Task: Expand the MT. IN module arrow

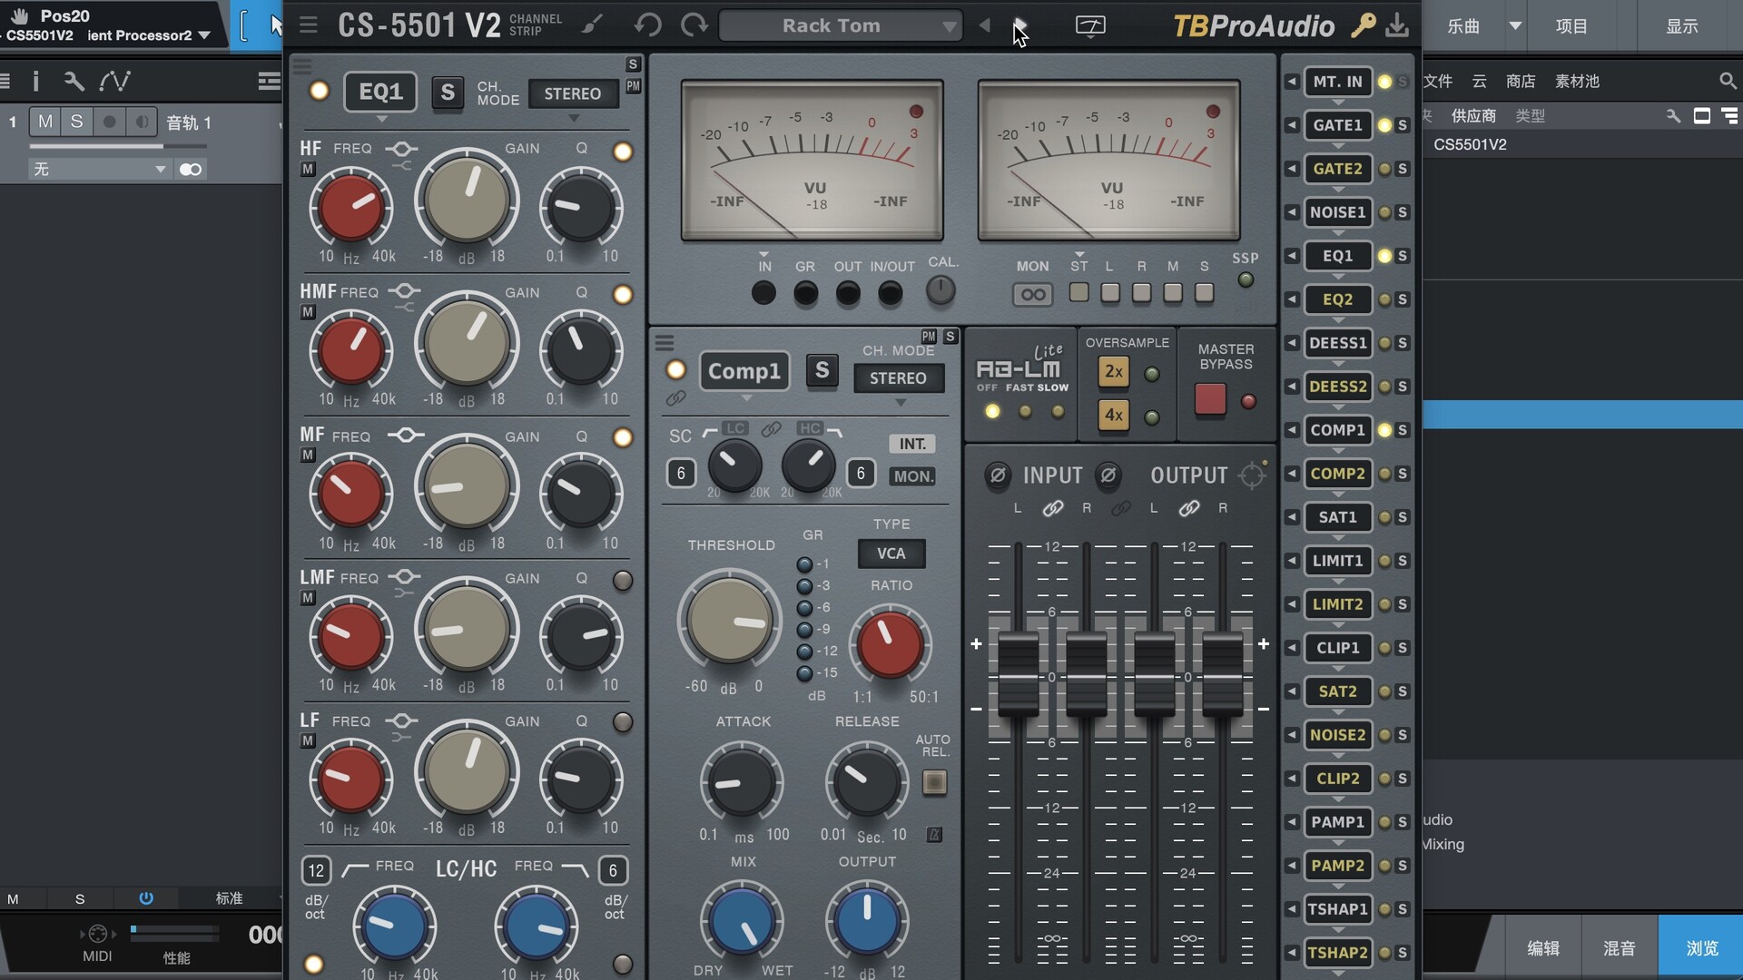Action: 1291,82
